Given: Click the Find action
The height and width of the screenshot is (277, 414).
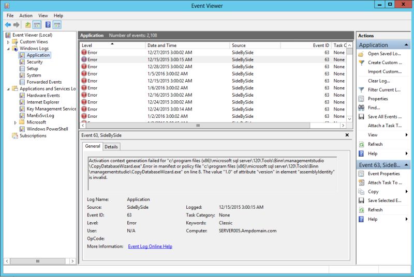Looking at the screenshot, I should pos(374,107).
